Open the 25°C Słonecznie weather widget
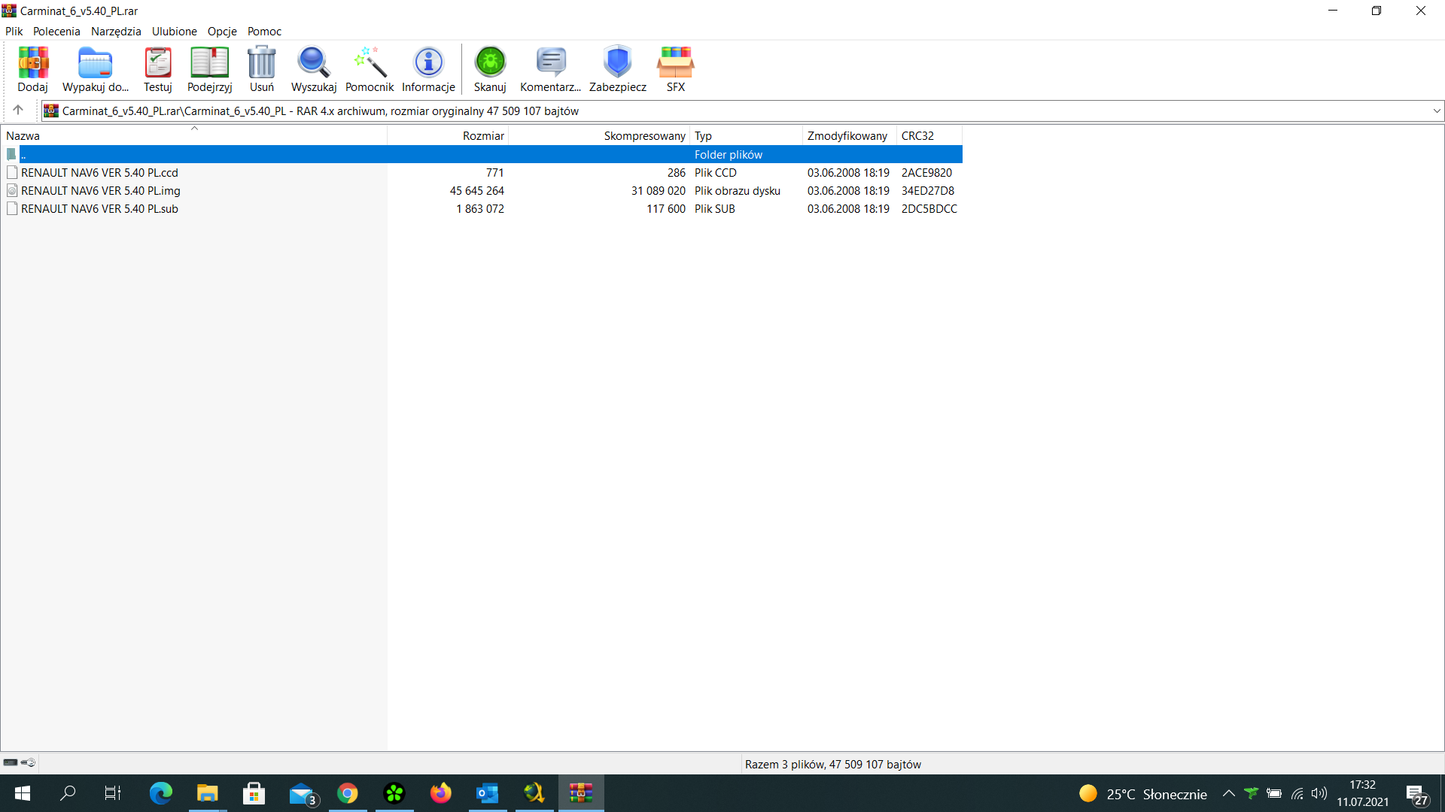This screenshot has width=1445, height=812. (x=1142, y=793)
